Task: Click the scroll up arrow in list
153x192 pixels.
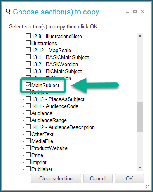Action: tap(140, 36)
